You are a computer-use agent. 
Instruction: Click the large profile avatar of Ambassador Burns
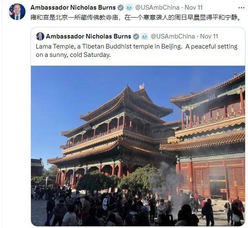17,12
